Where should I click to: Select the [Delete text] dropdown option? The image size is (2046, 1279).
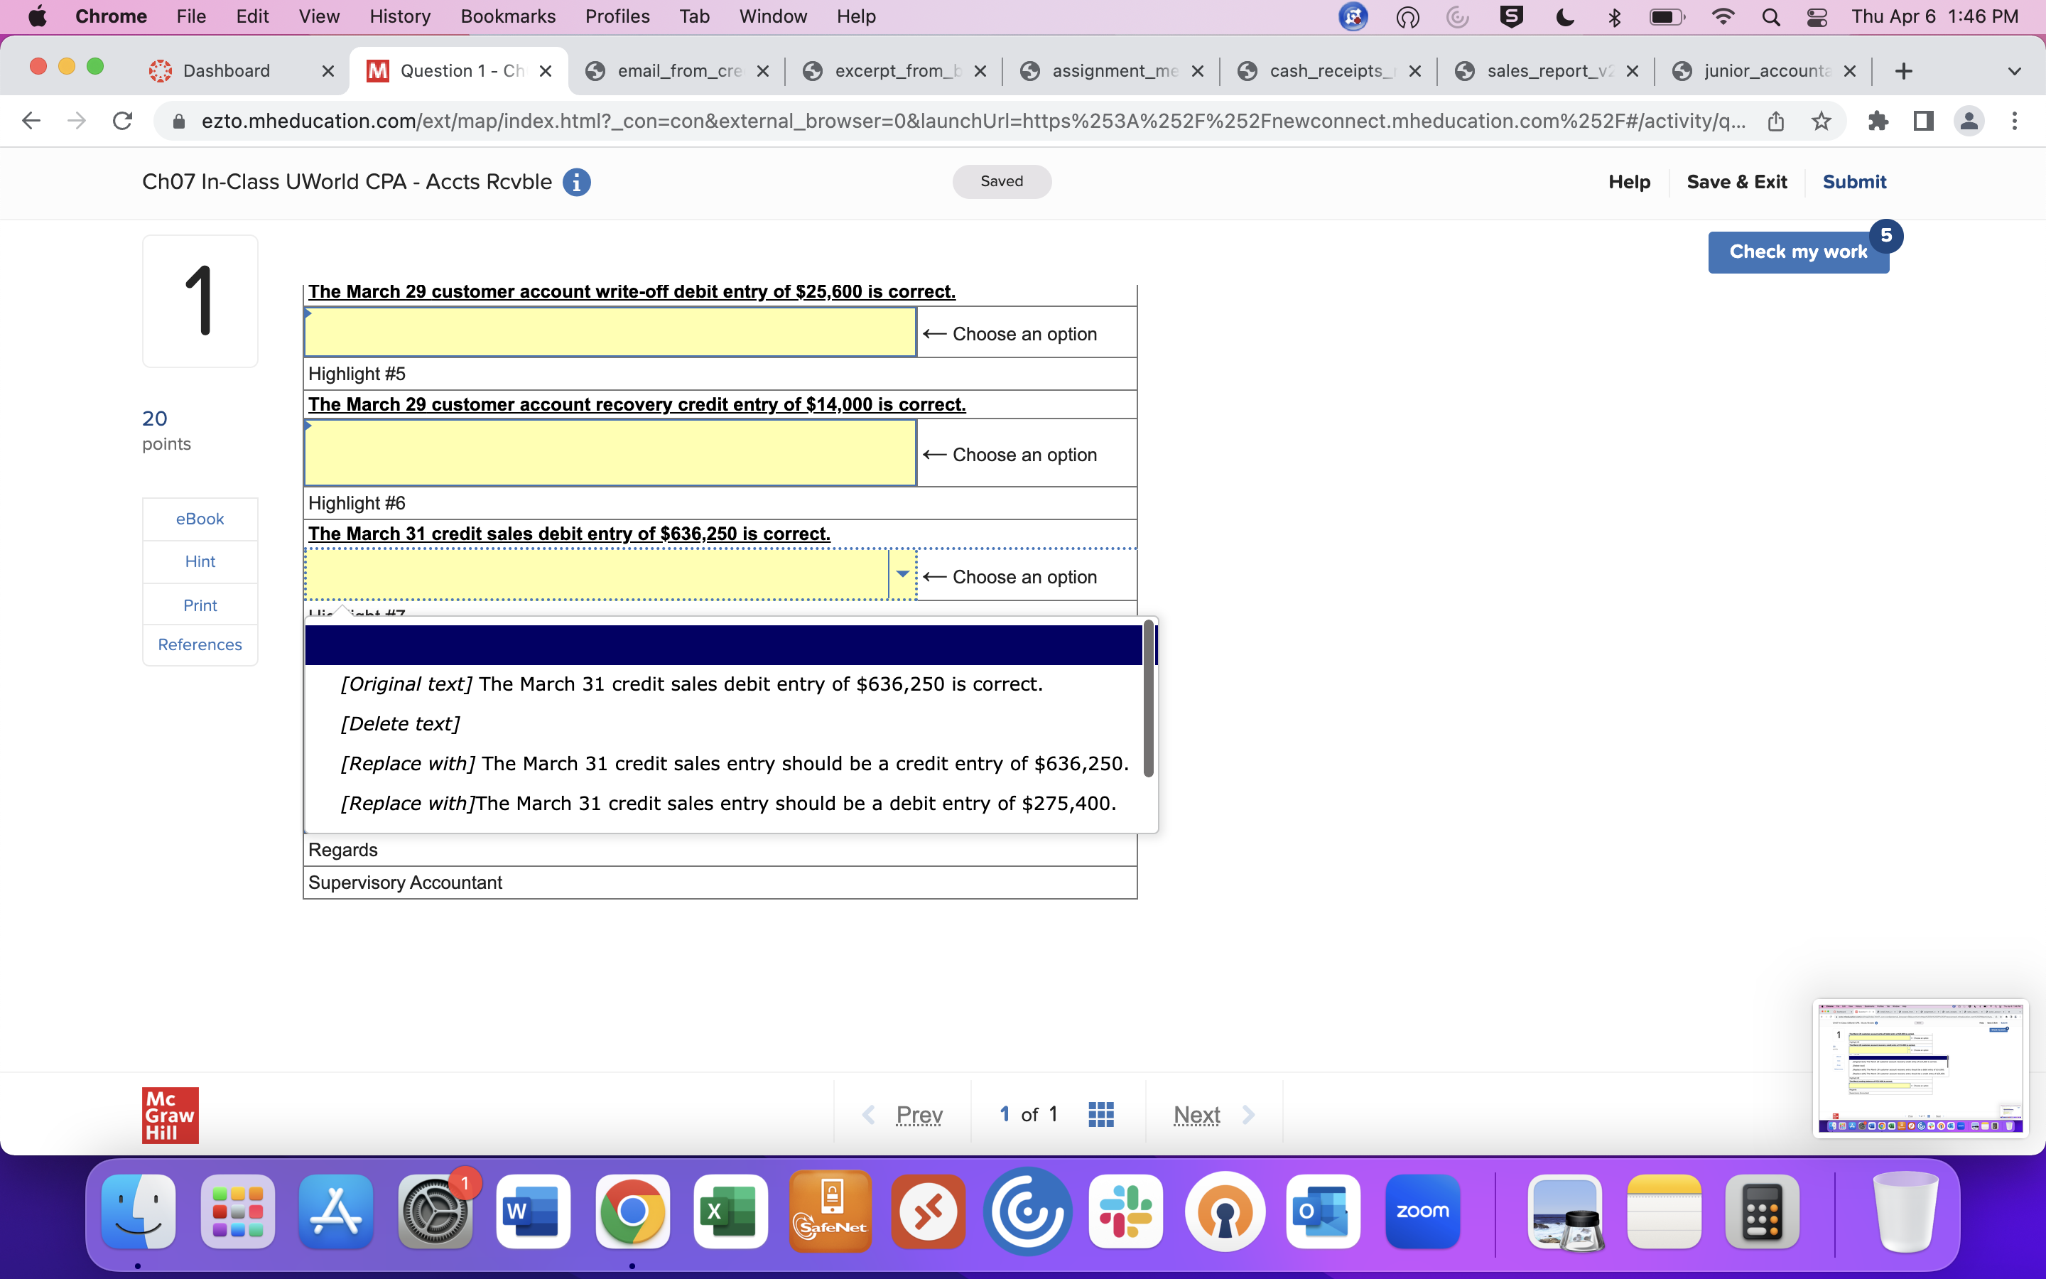(400, 723)
